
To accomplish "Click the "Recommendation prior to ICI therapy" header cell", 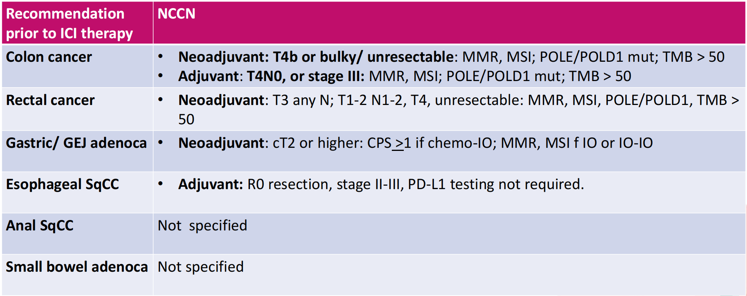I will [69, 24].
